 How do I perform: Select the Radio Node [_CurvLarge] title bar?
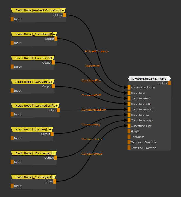[31, 153]
